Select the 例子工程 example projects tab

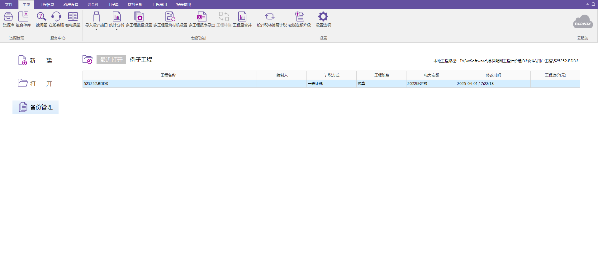(x=141, y=59)
